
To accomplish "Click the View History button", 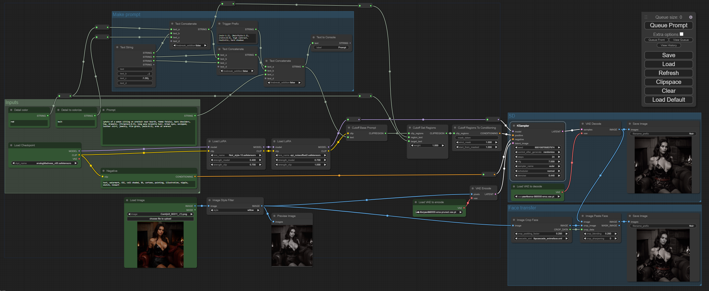I will click(668, 45).
